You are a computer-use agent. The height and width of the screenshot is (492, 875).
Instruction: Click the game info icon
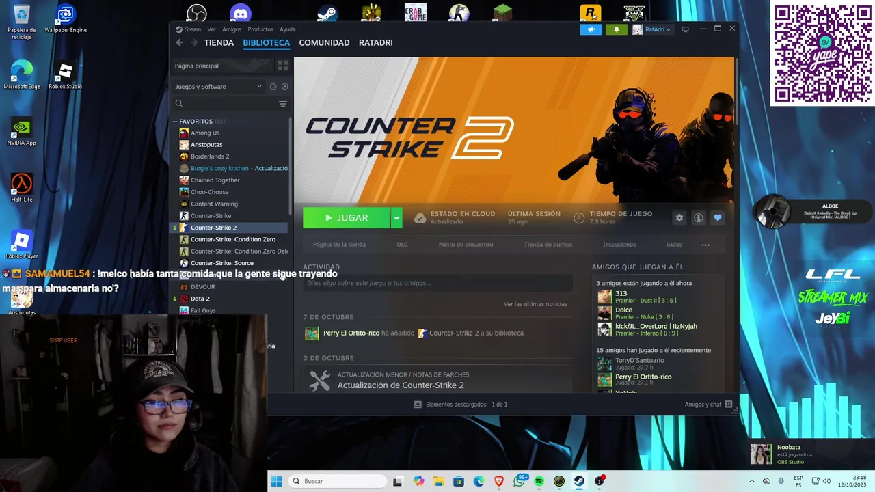[699, 218]
